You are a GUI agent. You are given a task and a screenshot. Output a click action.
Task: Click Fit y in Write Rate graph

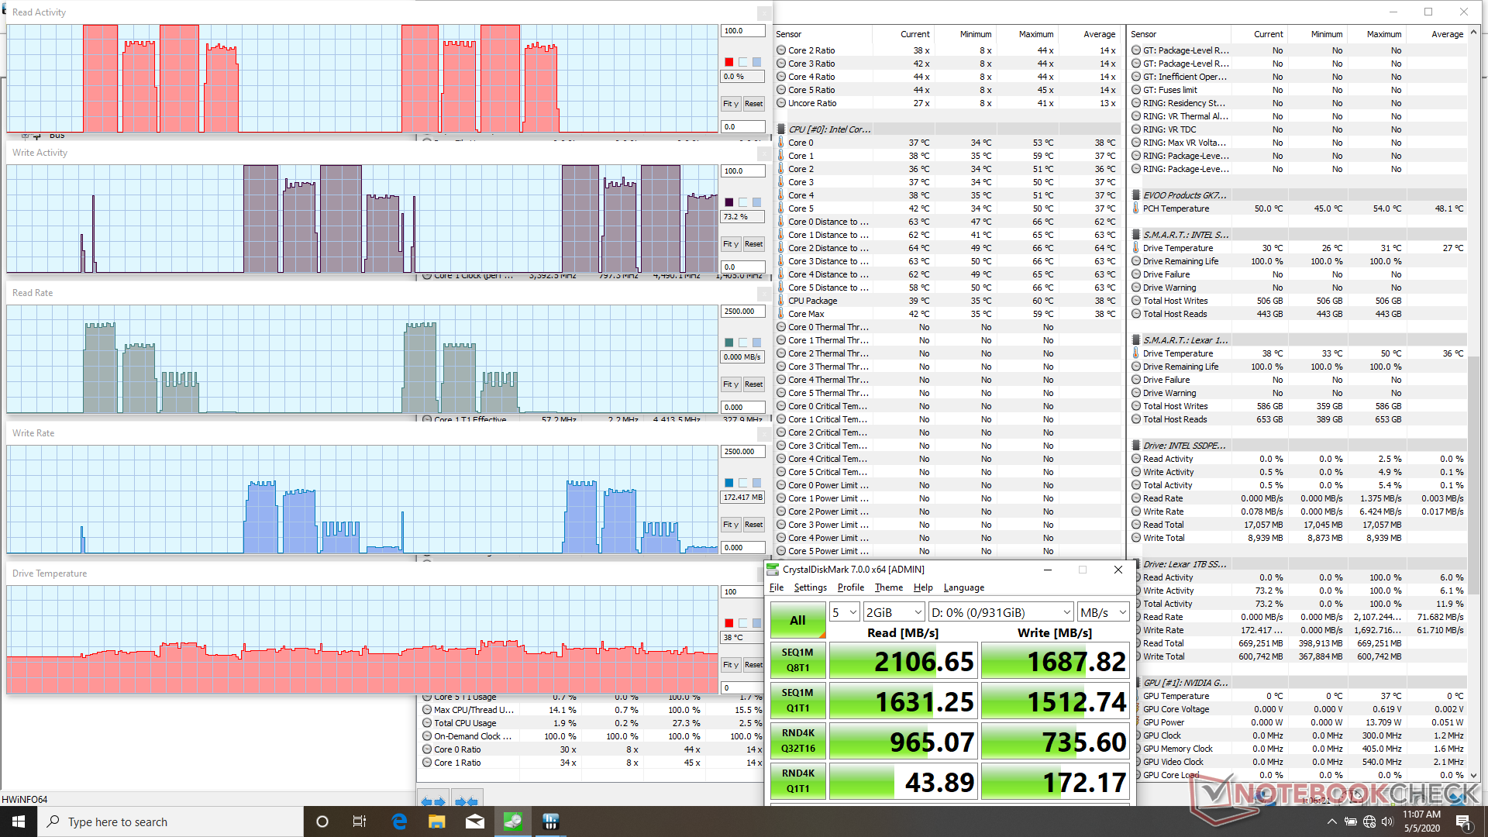[x=731, y=525]
